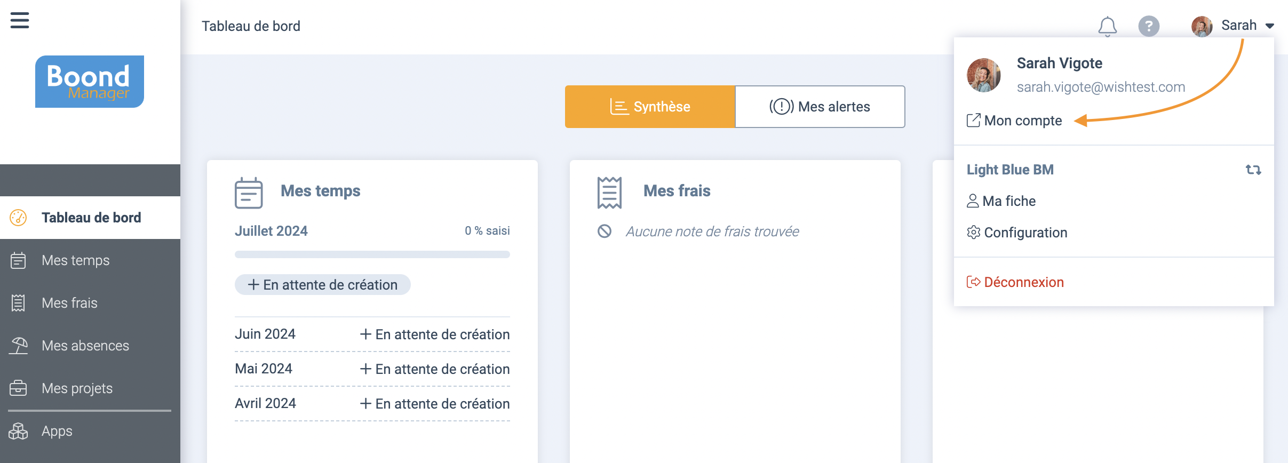Click the switch account arrows icon
1288x463 pixels.
1253,170
